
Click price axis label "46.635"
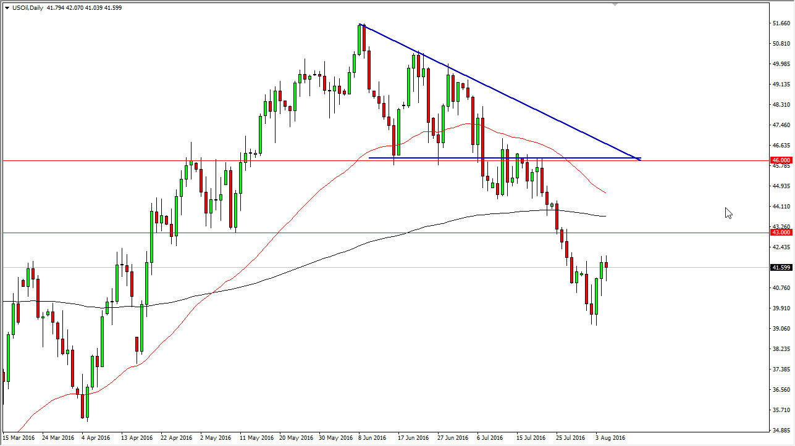coord(781,146)
